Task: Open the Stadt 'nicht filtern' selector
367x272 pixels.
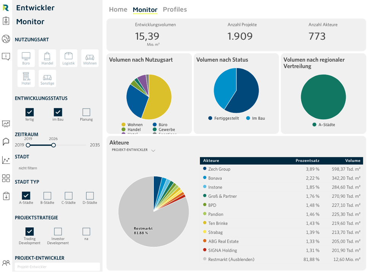Action: (28, 168)
